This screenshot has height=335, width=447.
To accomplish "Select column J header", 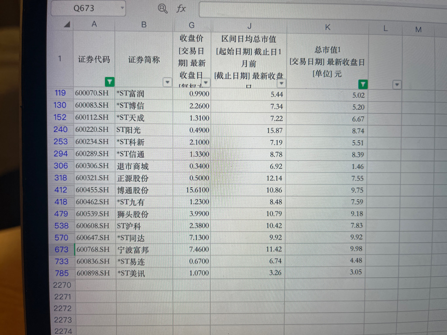I will tap(249, 27).
